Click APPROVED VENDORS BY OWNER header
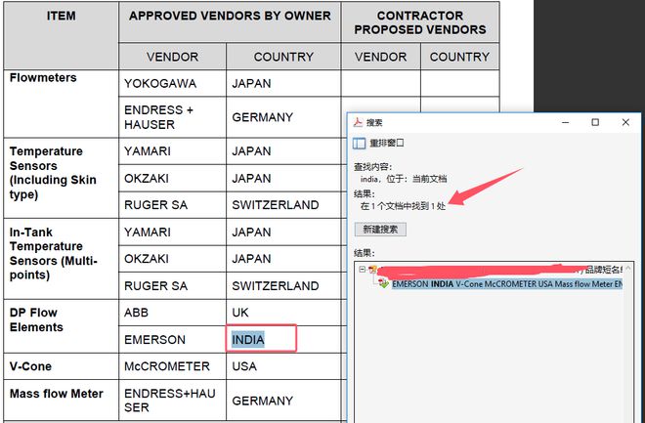Image resolution: width=645 pixels, height=423 pixels. tap(230, 21)
